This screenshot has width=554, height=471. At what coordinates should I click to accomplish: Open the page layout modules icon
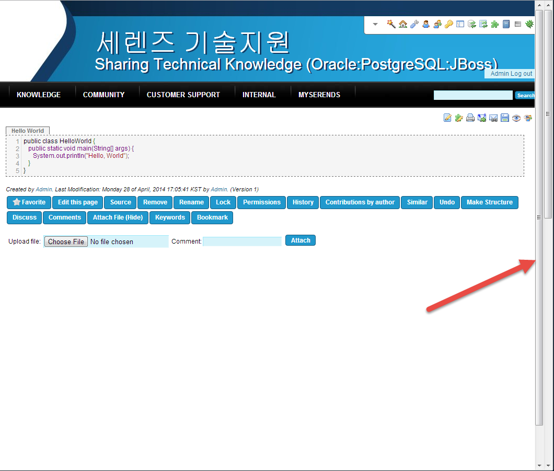460,24
